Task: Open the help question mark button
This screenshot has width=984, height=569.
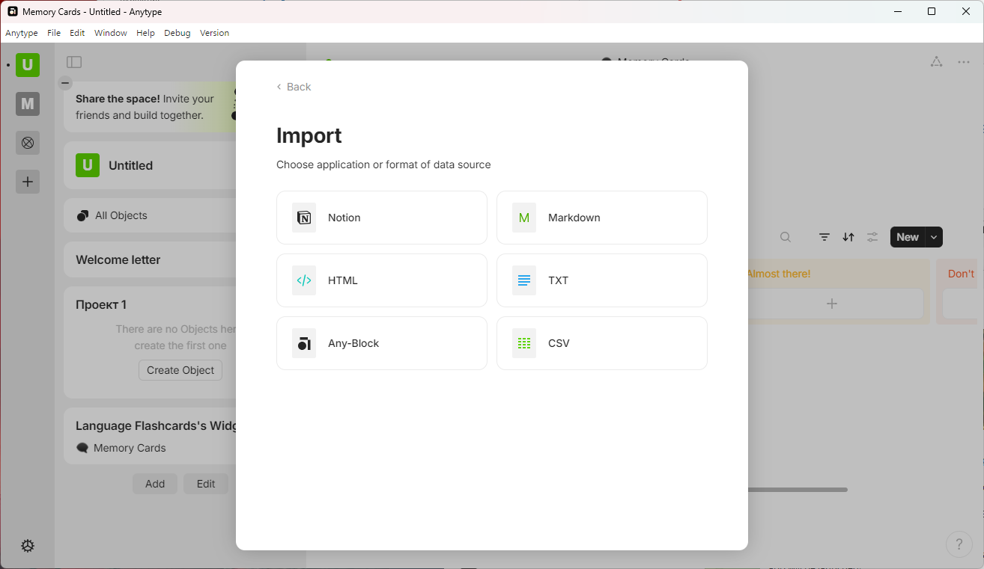Action: click(x=959, y=544)
